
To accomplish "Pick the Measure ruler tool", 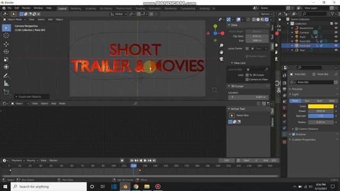I will click(6, 83).
